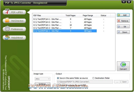The height and width of the screenshot is (92, 134).
Task: Click the PDF document icon in sidebar
Action: [7, 11]
